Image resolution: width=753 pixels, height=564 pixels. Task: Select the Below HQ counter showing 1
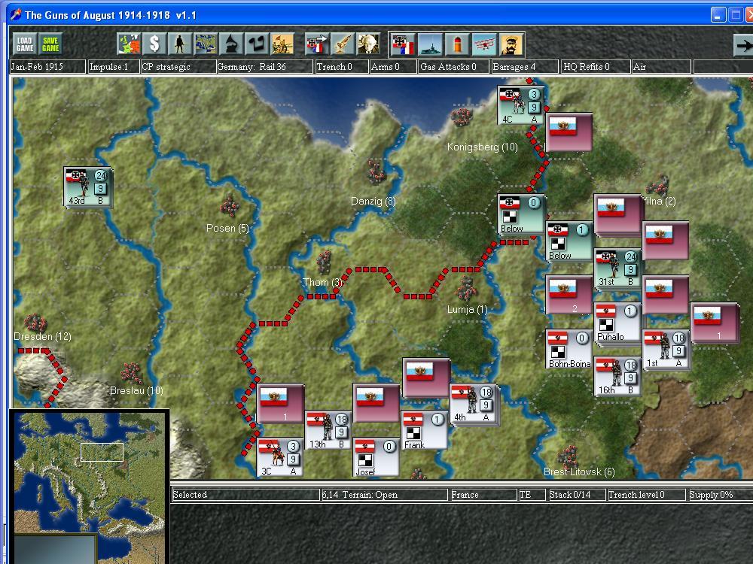[x=569, y=241]
